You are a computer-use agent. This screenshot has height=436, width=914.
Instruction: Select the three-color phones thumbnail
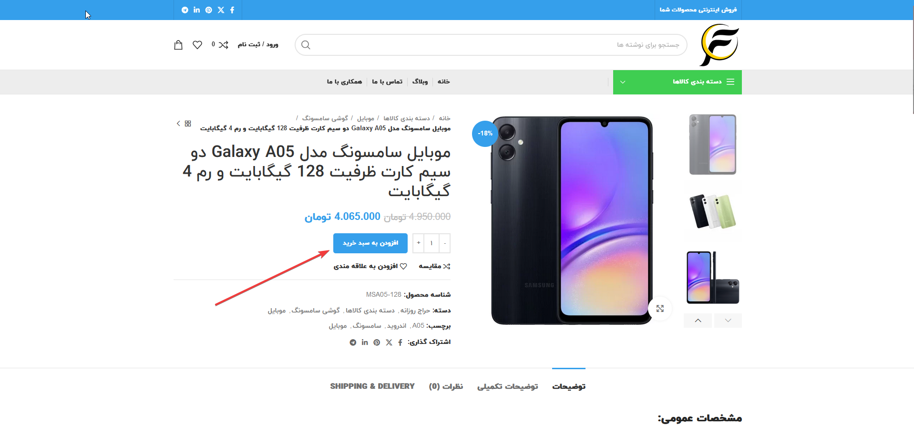[713, 211]
